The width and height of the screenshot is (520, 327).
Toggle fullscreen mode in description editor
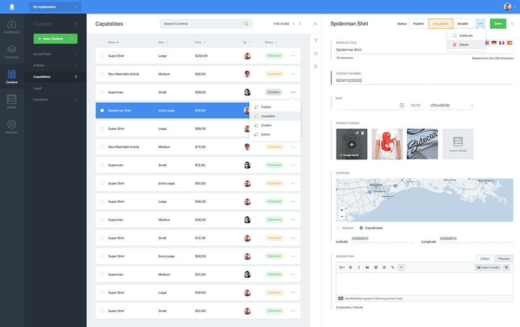(506, 267)
